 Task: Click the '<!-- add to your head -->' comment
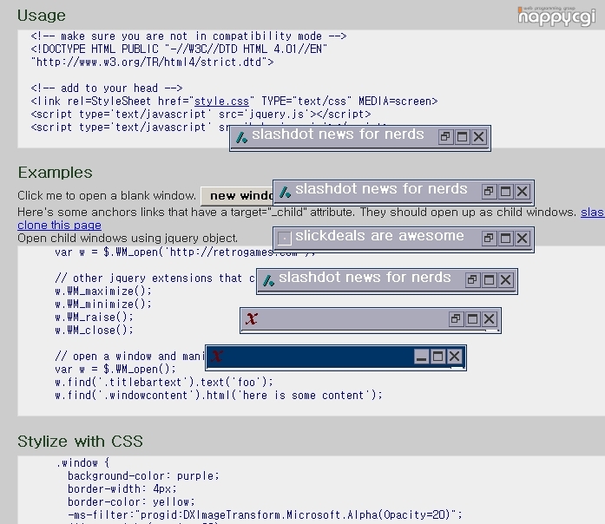point(107,88)
